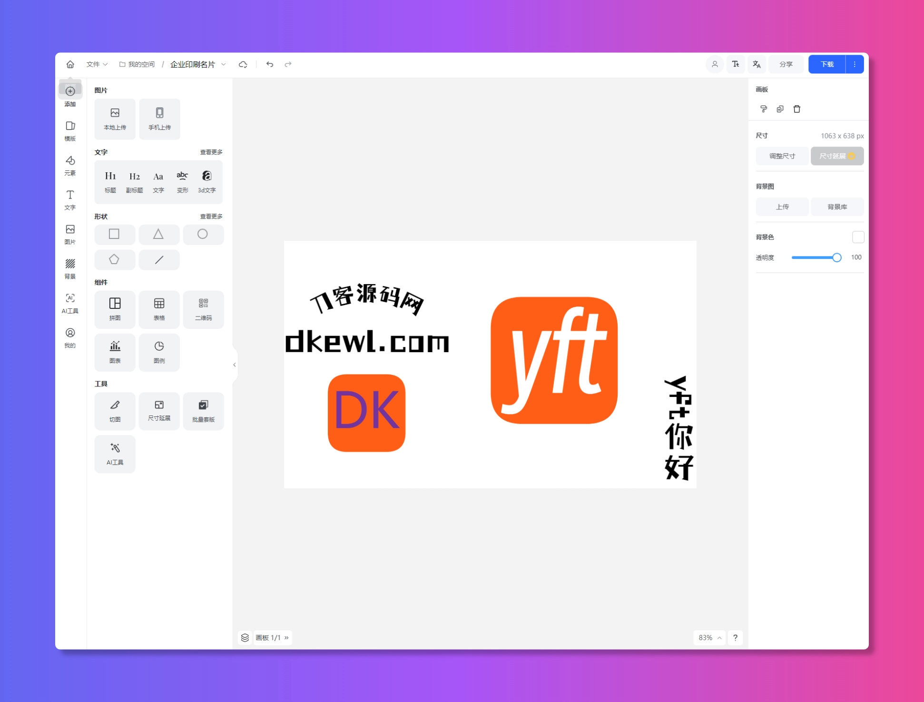Add 拼图 collage component
Screen dimensions: 924x702
[115, 309]
